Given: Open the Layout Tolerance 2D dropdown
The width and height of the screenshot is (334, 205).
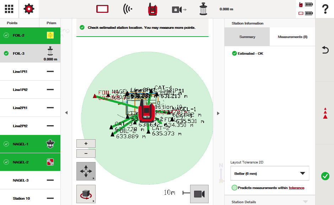Looking at the screenshot, I should coord(270,173).
